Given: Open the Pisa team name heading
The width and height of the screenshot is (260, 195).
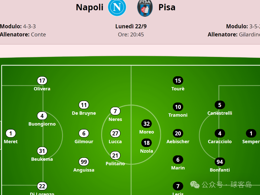Looking at the screenshot, I should [x=167, y=7].
